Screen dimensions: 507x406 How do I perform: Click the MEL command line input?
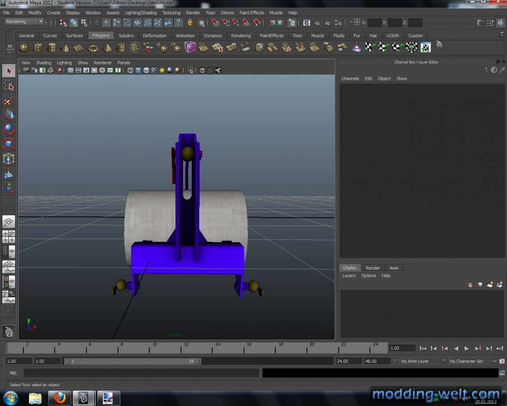142,373
